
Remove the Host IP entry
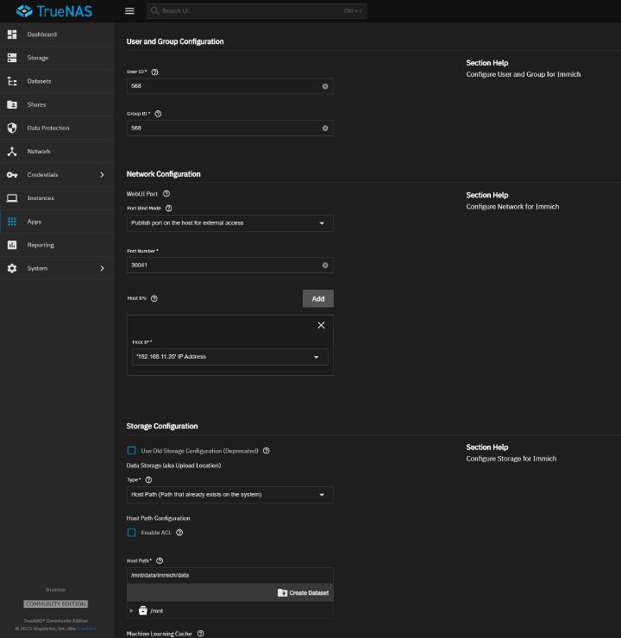[321, 325]
